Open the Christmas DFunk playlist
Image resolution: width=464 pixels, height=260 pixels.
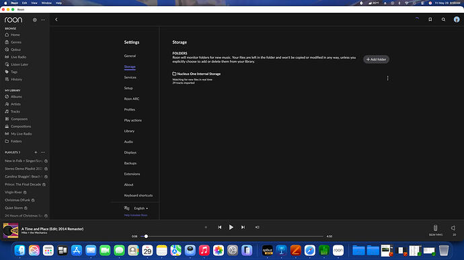(17, 200)
